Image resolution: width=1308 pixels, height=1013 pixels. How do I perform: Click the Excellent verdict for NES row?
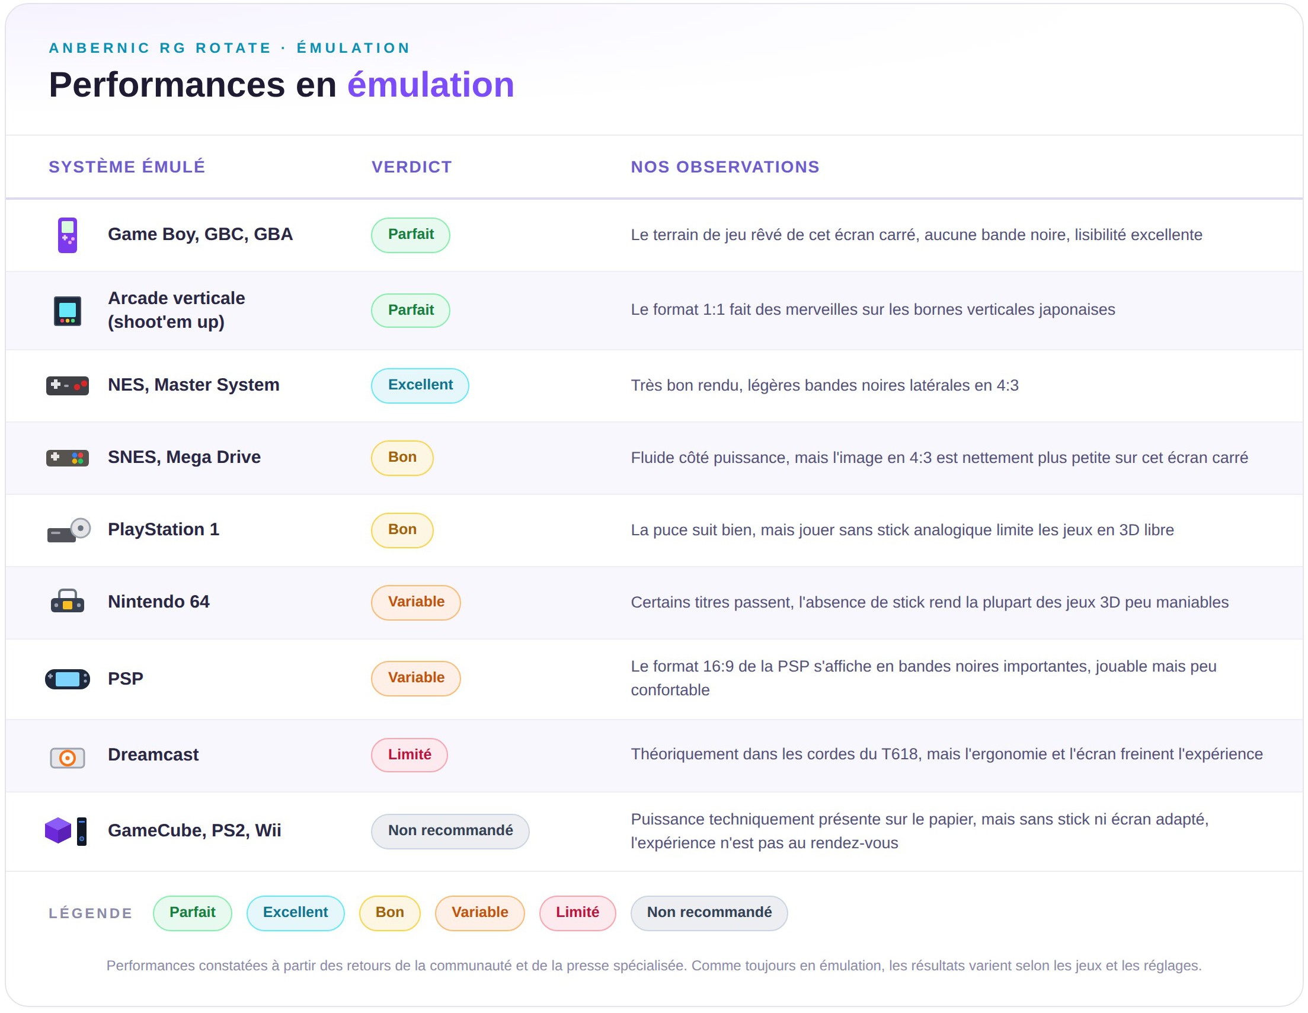coord(420,385)
